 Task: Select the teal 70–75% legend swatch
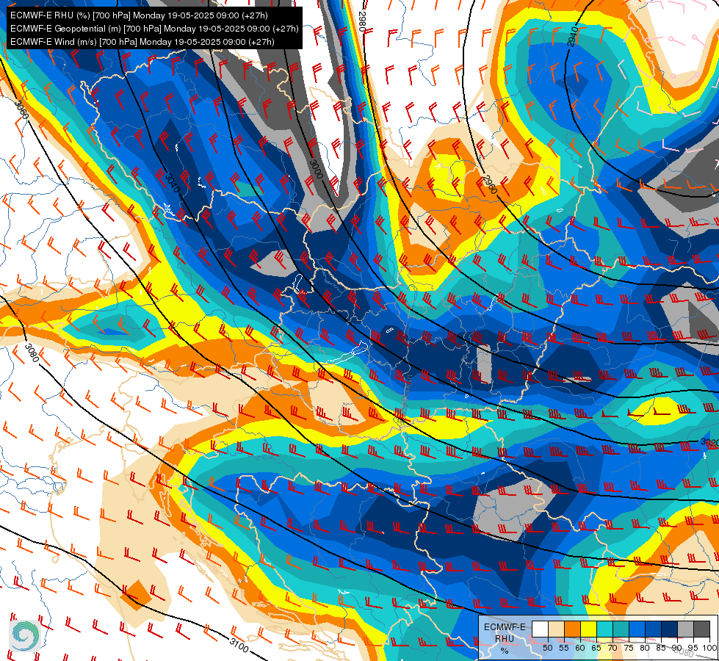621,629
